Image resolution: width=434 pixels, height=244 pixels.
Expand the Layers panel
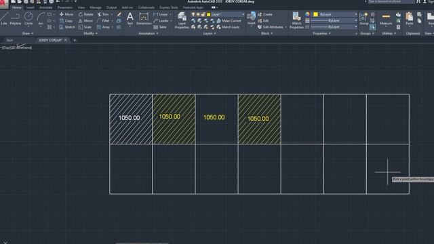coord(210,33)
